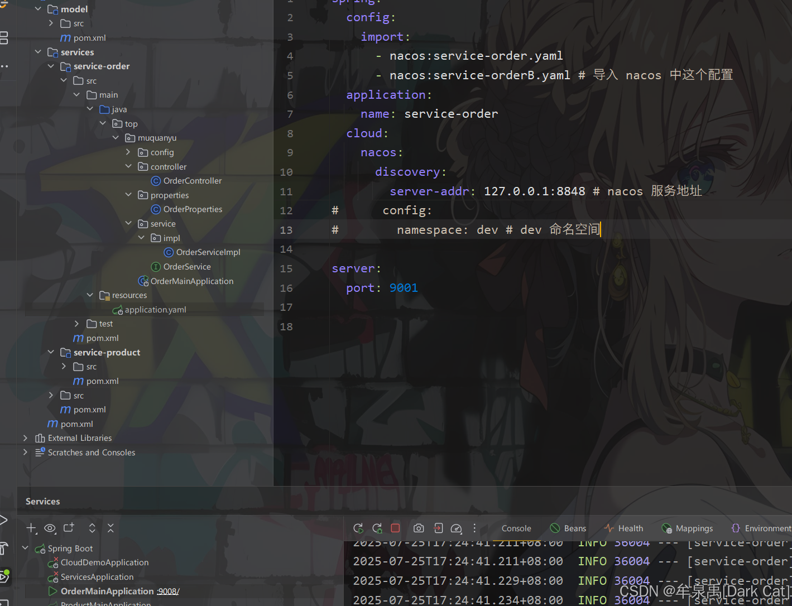This screenshot has height=606, width=792.
Task: Collapse the service-order module
Action: click(x=51, y=66)
